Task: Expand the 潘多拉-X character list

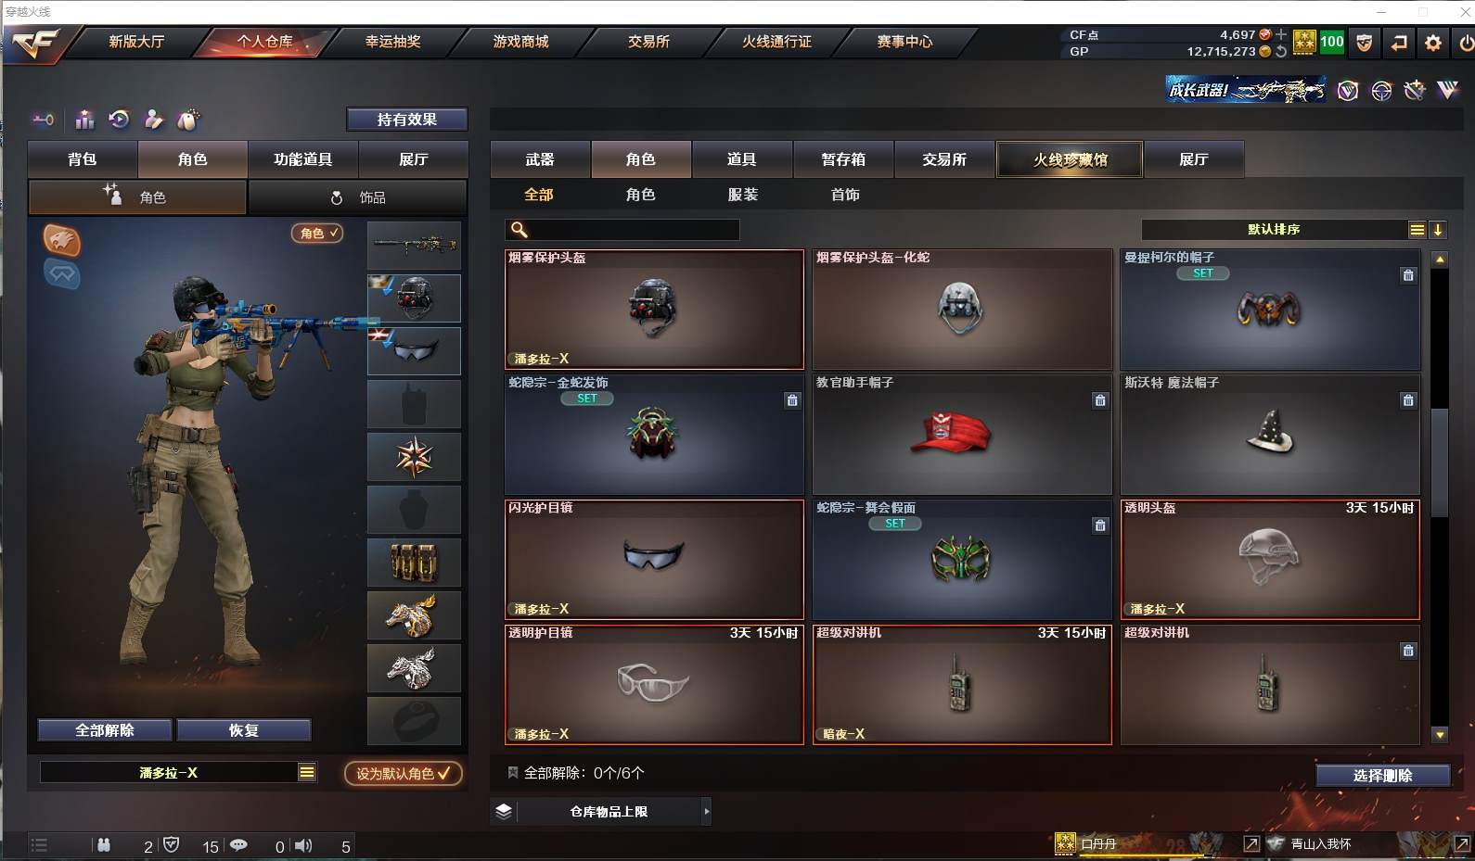Action: (x=307, y=772)
